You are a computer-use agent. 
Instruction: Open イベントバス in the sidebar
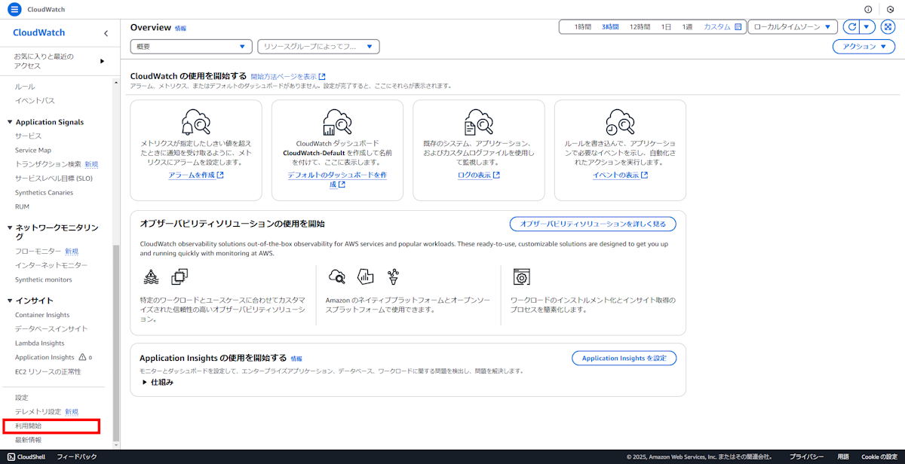tap(35, 101)
